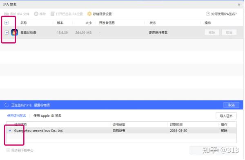Click the 移除 button in 星露谷物语 row
This screenshot has width=245, height=160.
point(212,33)
